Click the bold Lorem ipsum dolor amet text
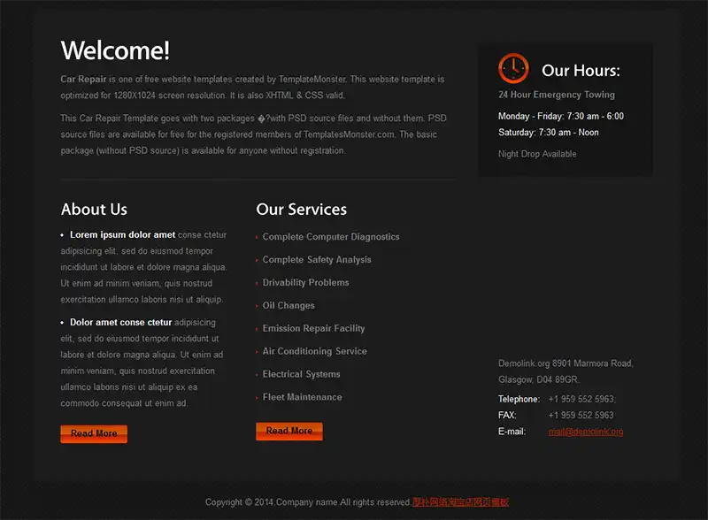Screen dimensions: 708x520 pos(122,235)
